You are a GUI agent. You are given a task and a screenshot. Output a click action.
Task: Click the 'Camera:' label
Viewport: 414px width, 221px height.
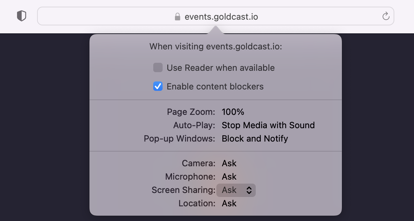click(199, 163)
